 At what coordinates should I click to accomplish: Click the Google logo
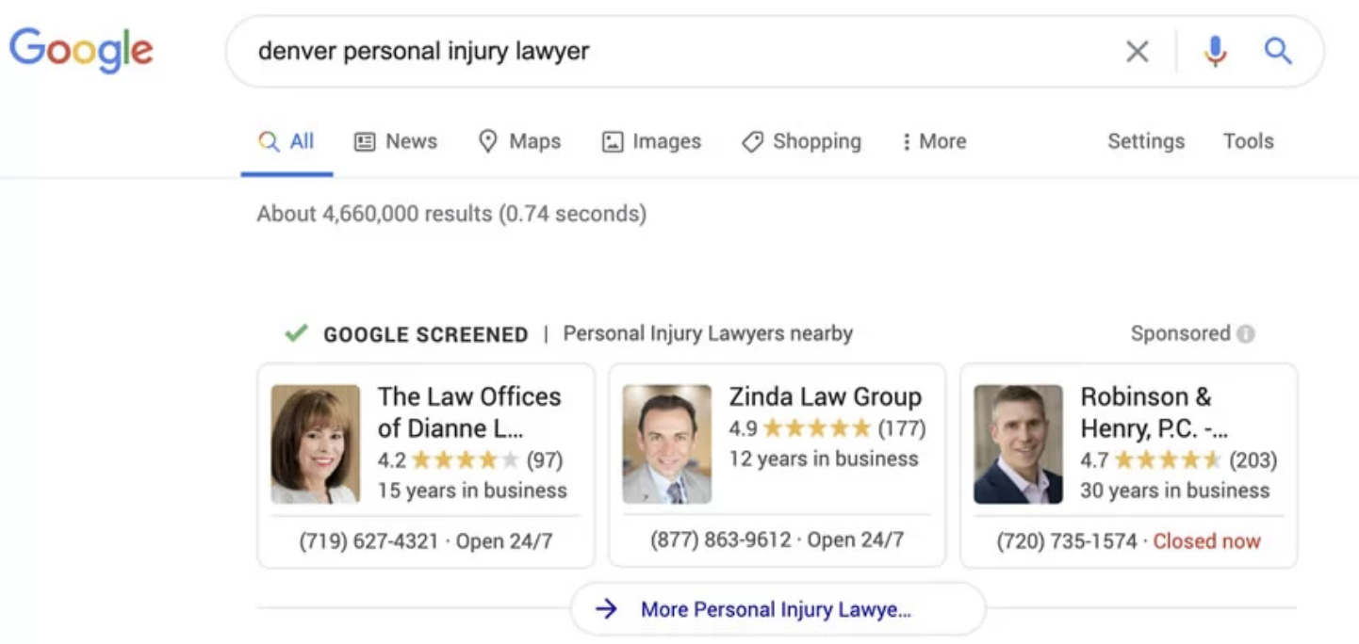(x=81, y=51)
